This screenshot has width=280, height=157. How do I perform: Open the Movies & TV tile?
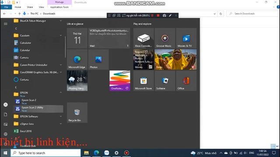coord(186,38)
